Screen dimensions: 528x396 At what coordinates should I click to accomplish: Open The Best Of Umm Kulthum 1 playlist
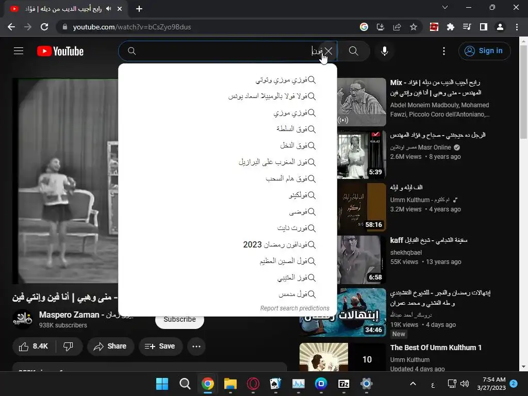coord(436,348)
